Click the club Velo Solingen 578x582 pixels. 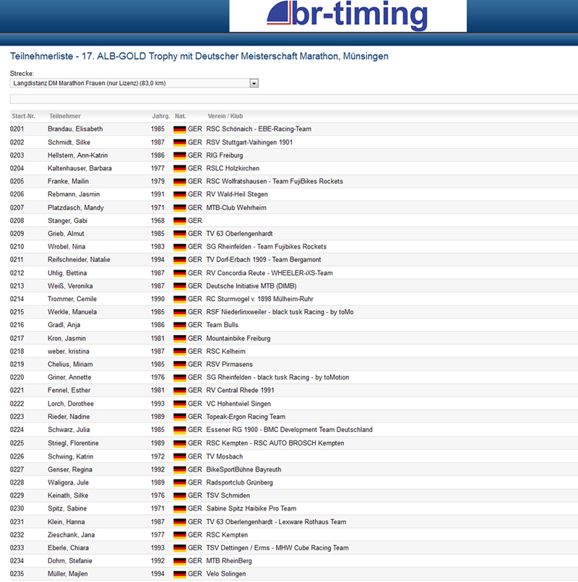(226, 574)
